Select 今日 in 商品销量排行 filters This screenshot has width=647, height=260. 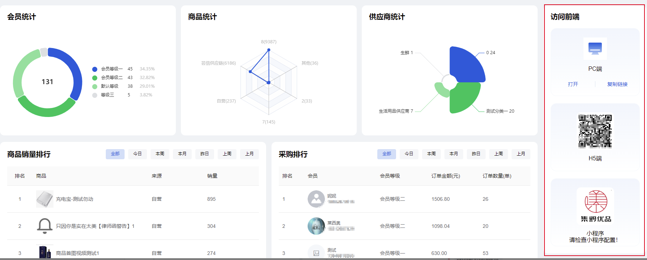point(138,154)
